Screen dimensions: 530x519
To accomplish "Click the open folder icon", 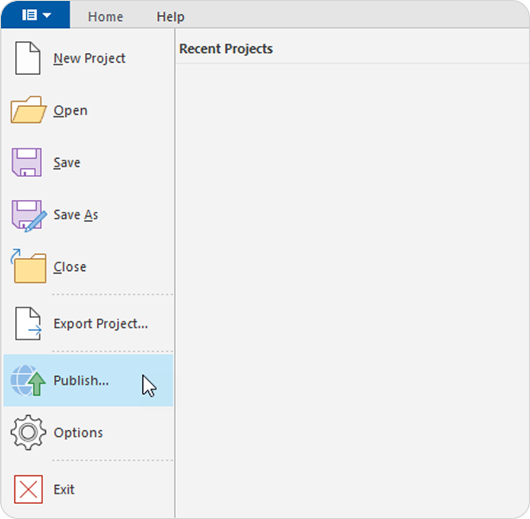I will pos(28,110).
